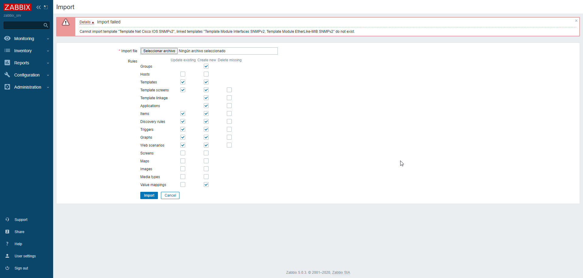Open Reports via its chart icon
583x278 pixels.
pos(7,63)
